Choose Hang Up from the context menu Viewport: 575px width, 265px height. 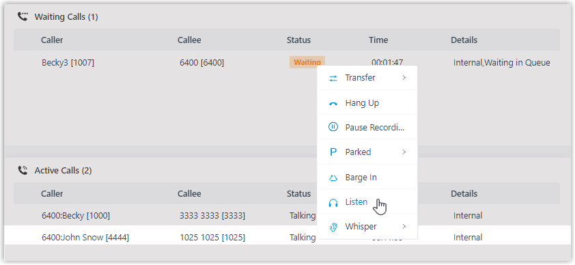pos(367,102)
